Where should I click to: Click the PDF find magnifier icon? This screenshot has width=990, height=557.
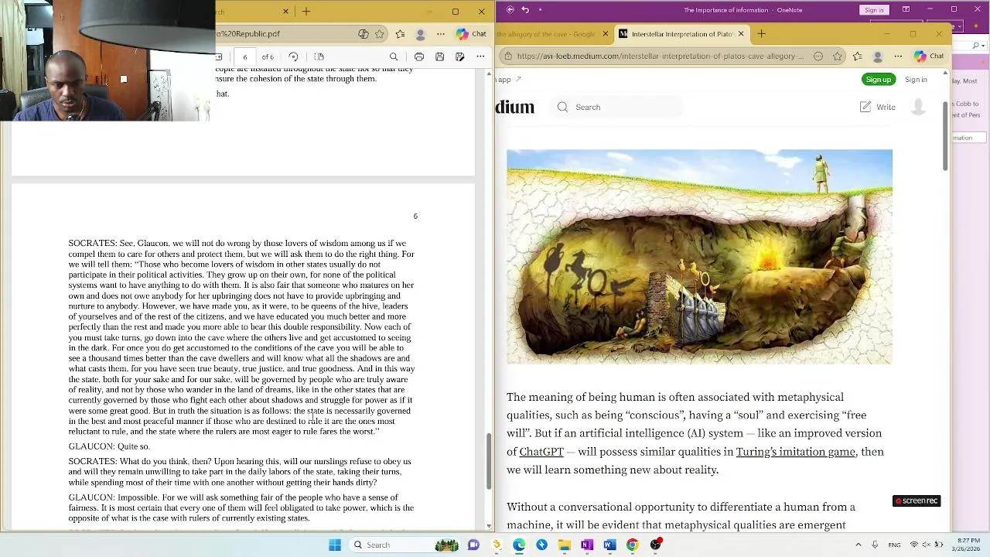tap(394, 56)
